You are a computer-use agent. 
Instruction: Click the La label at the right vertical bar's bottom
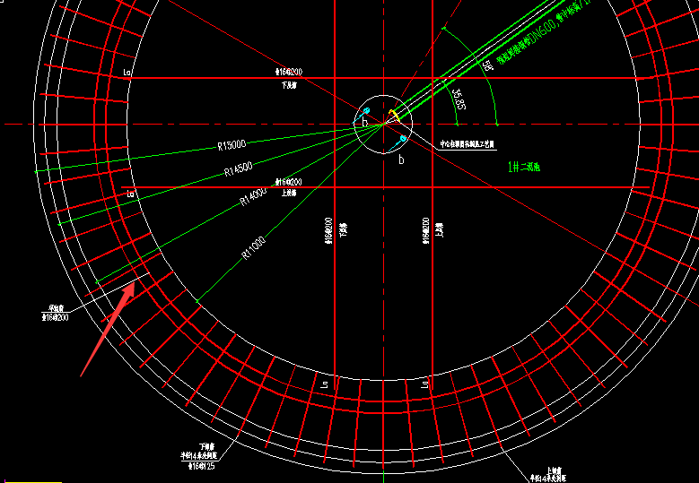pos(425,383)
